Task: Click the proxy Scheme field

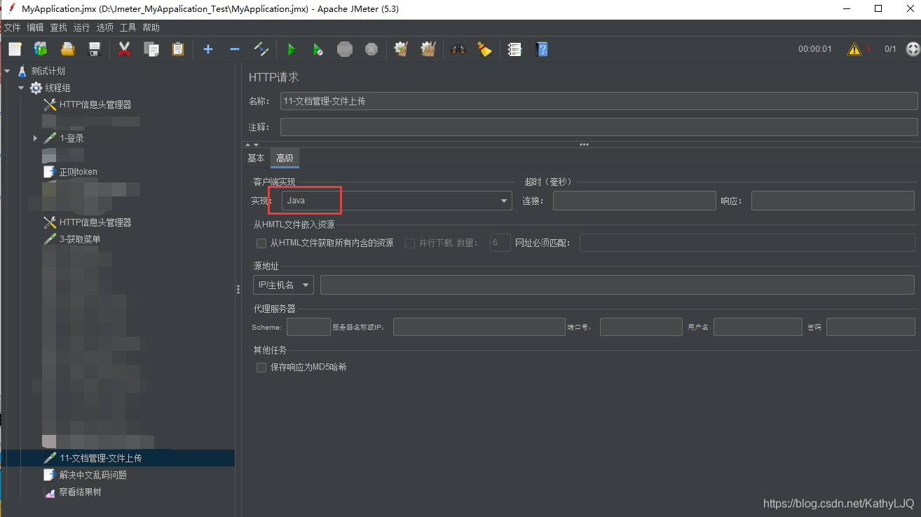Action: (x=308, y=327)
